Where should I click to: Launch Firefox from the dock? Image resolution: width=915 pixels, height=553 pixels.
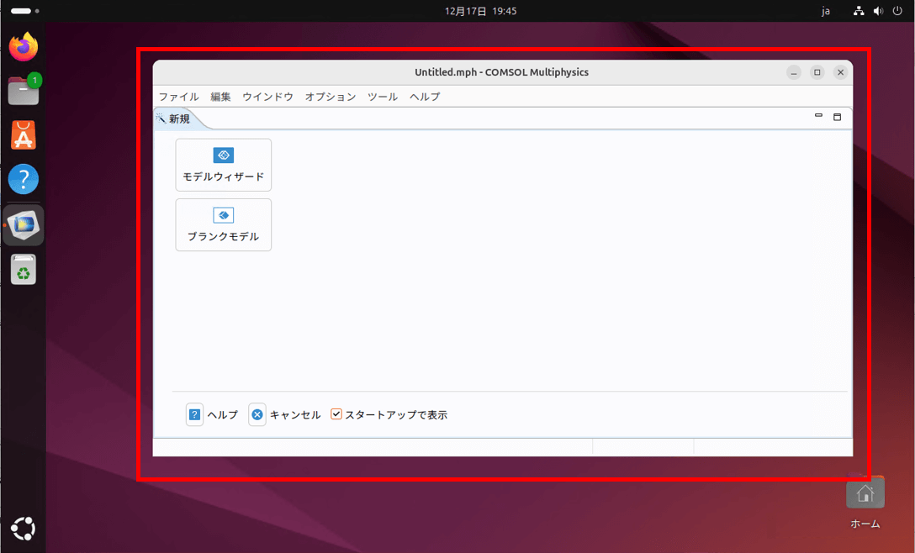(24, 46)
